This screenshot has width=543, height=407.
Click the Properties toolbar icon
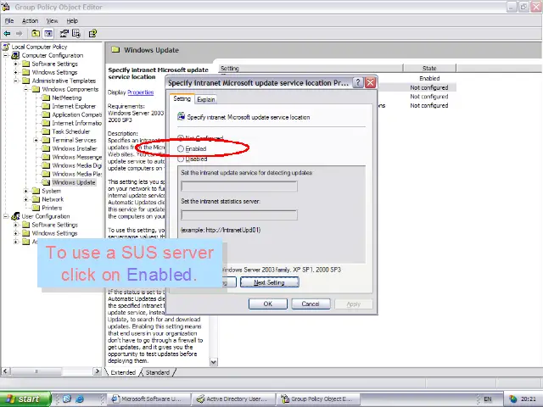tap(64, 34)
